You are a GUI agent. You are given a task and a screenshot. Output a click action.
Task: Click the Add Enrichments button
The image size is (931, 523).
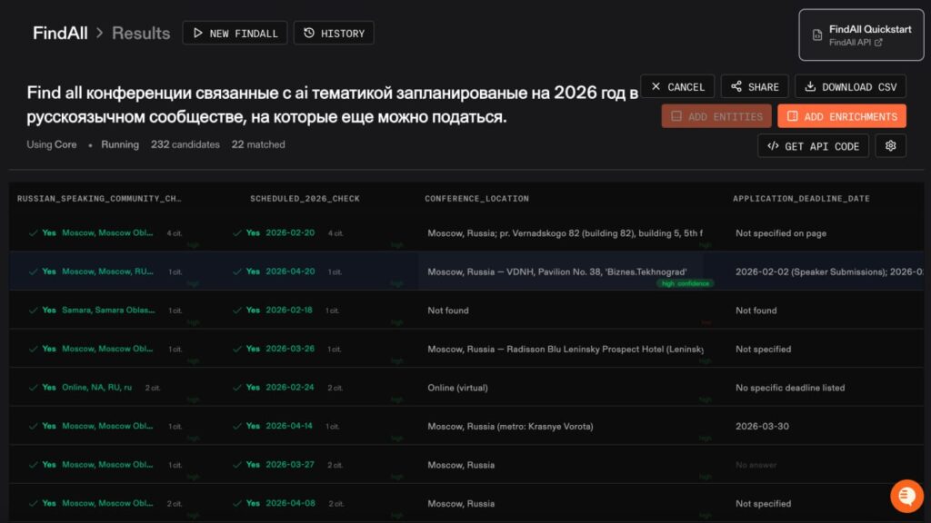pos(842,115)
